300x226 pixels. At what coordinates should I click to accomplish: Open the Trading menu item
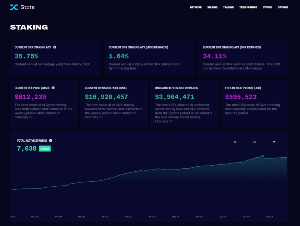229,7
